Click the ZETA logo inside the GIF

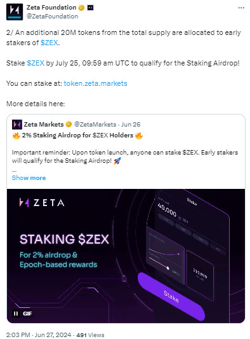[42, 203]
